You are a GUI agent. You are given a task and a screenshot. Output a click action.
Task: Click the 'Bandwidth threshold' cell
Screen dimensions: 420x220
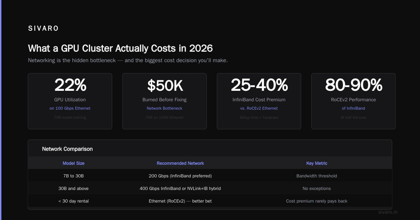[x=317, y=176]
